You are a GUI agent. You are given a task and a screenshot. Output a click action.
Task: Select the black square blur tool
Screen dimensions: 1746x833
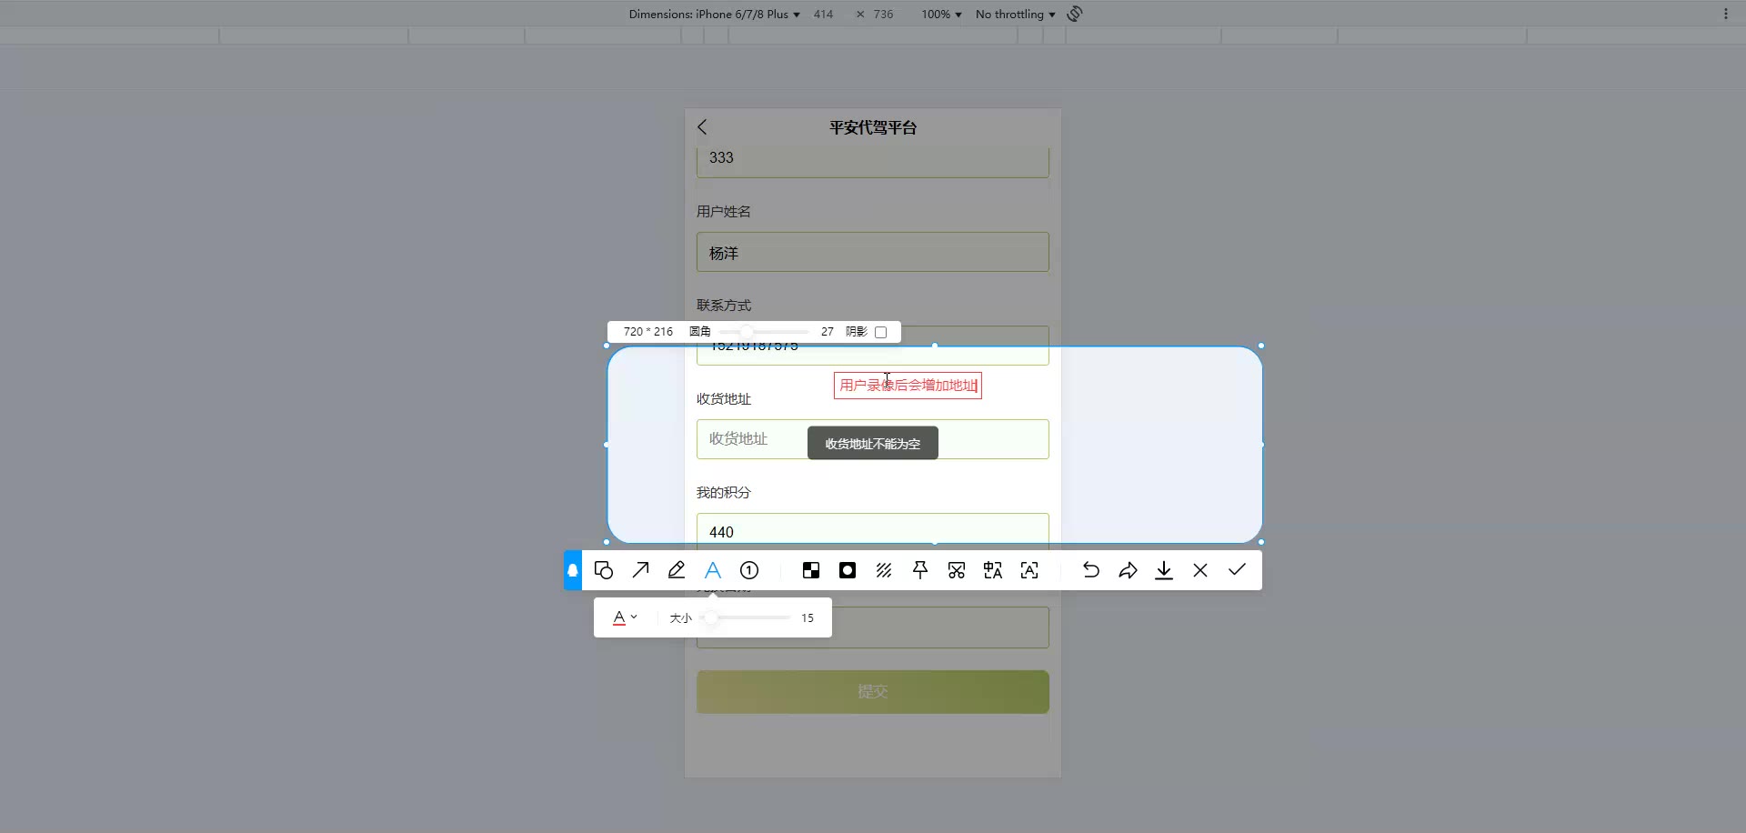(x=848, y=570)
